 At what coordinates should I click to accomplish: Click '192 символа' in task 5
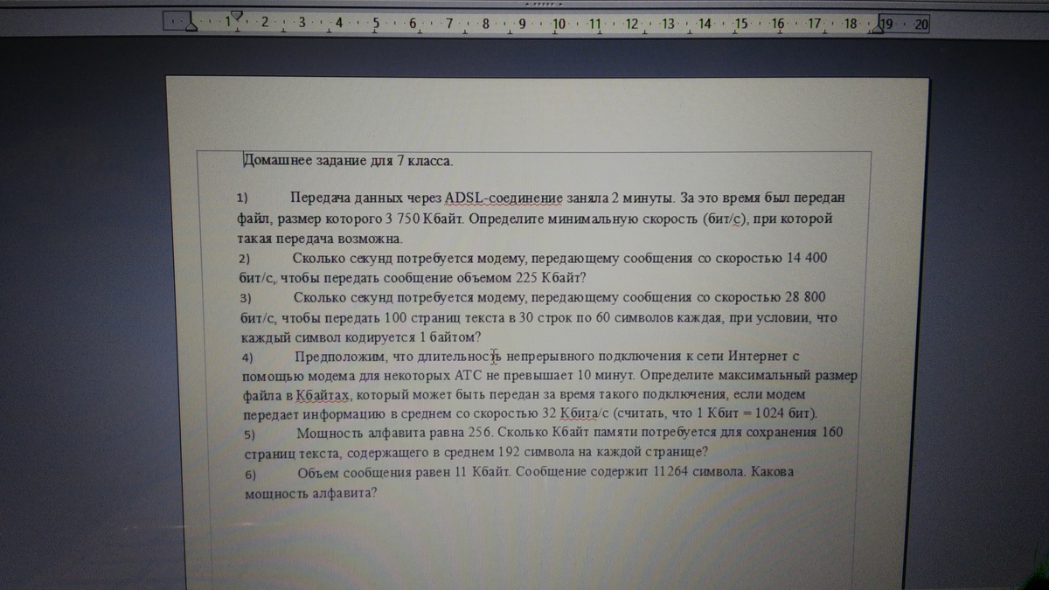[535, 453]
